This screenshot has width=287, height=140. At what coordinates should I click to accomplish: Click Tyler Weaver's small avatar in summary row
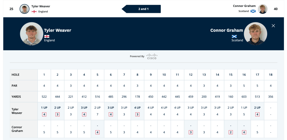(24, 9)
